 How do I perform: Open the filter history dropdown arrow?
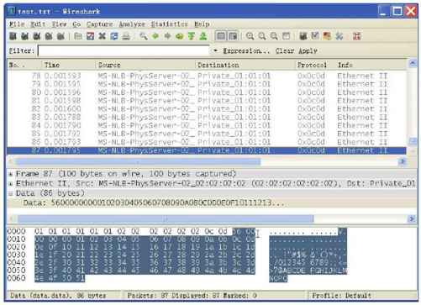215,51
